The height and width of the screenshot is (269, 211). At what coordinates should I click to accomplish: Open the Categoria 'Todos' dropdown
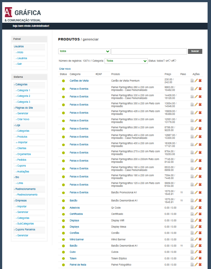tap(126, 61)
